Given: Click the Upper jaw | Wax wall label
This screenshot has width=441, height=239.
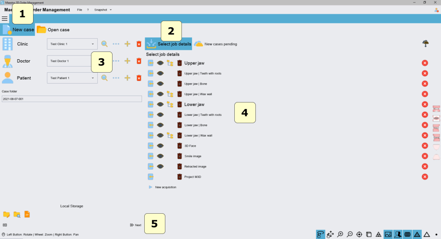Looking at the screenshot, I should point(198,94).
